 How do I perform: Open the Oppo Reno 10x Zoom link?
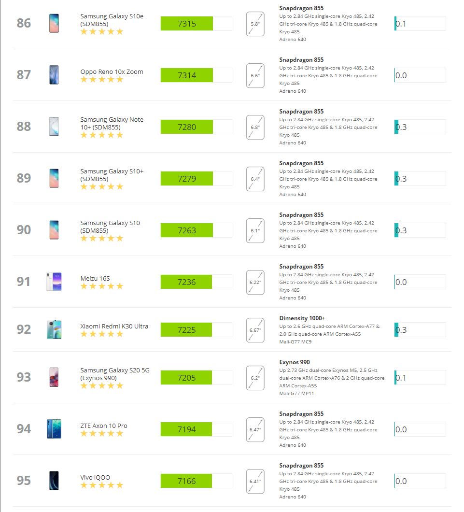[112, 71]
